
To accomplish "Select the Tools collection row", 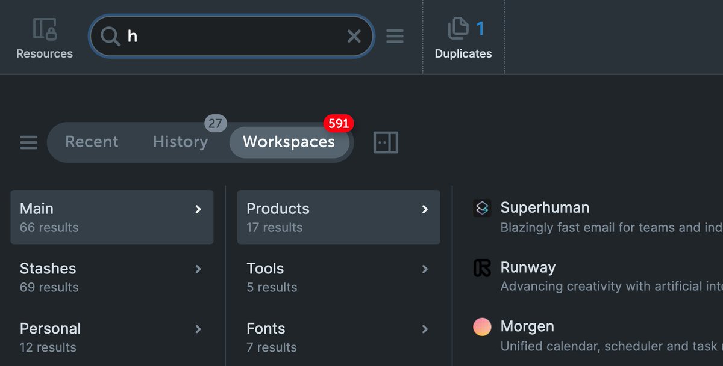I will coord(339,277).
